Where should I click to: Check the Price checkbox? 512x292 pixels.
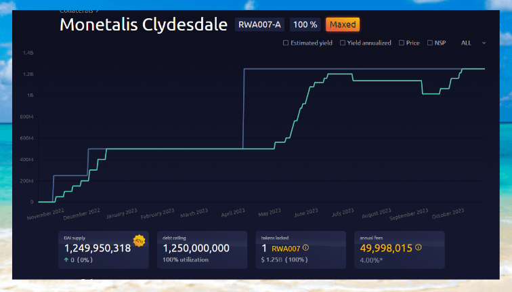402,43
